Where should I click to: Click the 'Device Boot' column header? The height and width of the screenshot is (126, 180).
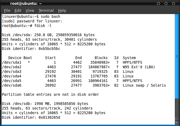pos(20,58)
